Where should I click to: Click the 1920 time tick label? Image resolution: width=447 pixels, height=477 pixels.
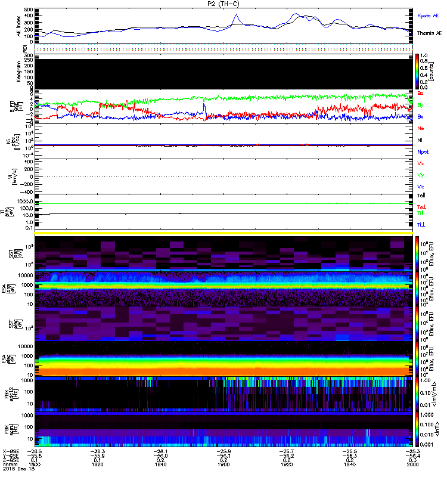(287, 464)
